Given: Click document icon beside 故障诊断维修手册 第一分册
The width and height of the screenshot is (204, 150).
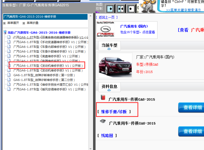Looking at the screenshot, I should [x=9, y=75].
